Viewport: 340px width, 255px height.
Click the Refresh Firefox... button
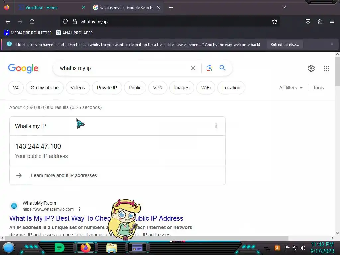click(285, 45)
